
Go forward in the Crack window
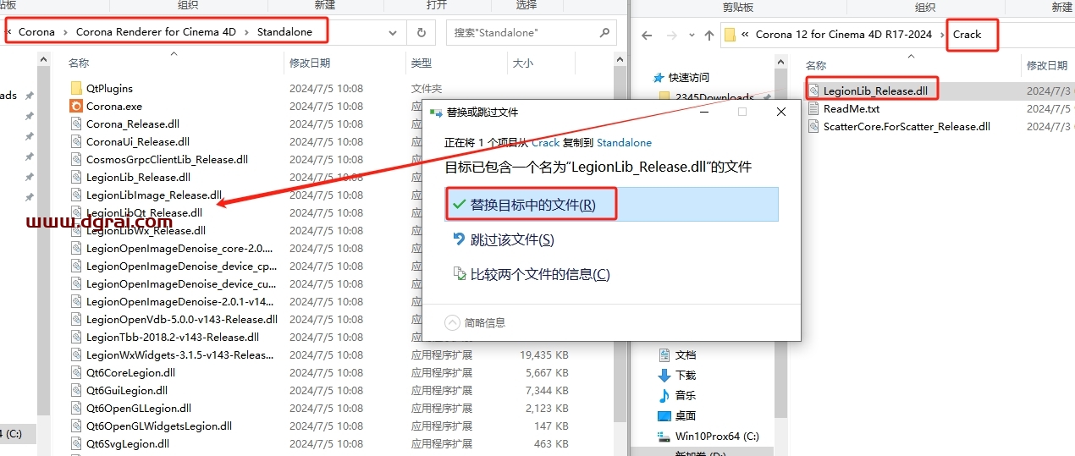click(x=670, y=35)
